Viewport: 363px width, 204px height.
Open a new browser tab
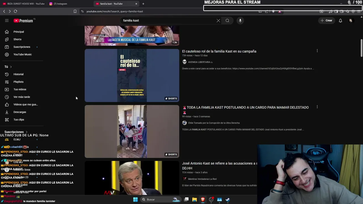143,4
